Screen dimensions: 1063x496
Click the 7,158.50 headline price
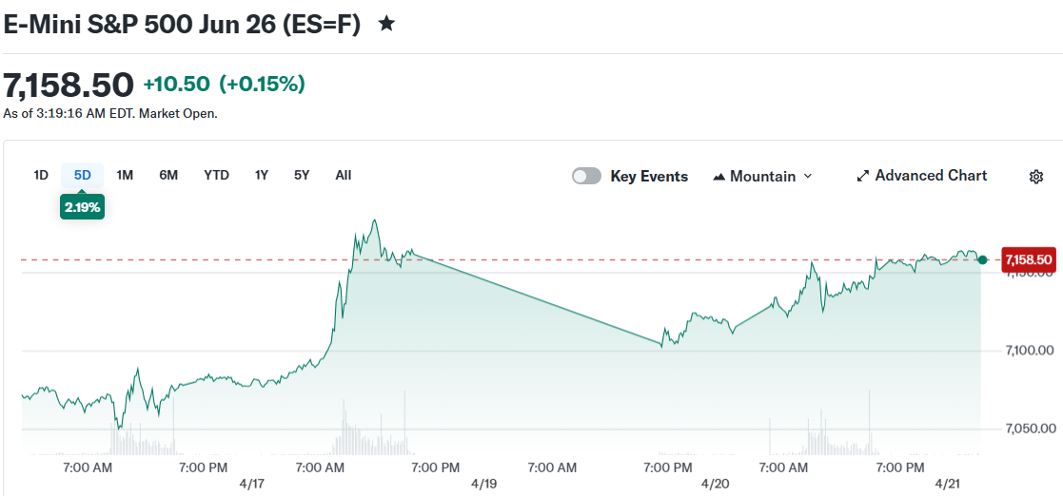coord(69,86)
